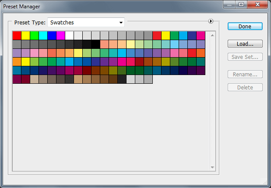Select the final gray swatch in bottom row
271x188 pixels.
148,79
